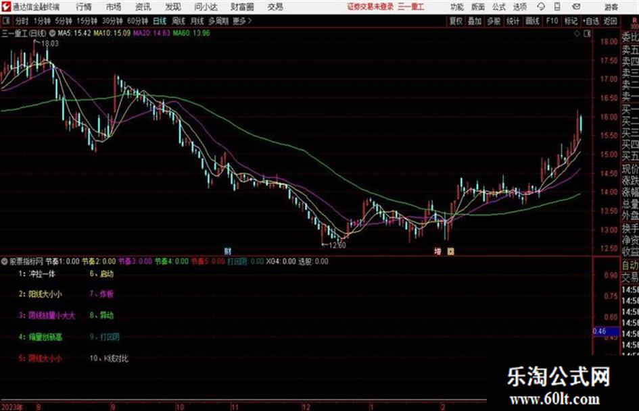Open the 发现 menu
This screenshot has height=411, width=639.
173,7
